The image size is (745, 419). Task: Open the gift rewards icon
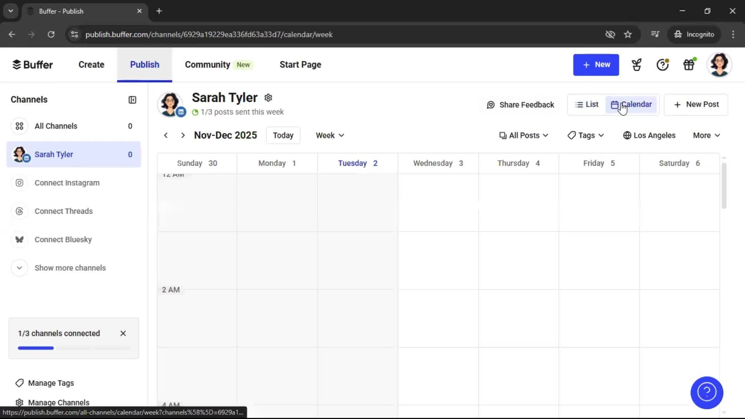tap(689, 64)
